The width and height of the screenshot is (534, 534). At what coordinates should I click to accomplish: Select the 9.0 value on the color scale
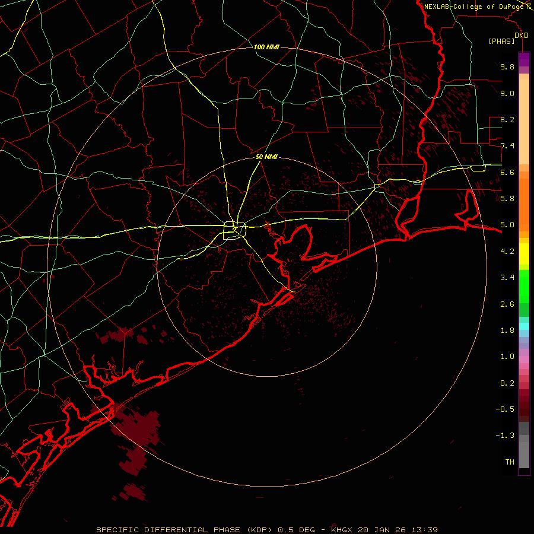point(507,93)
